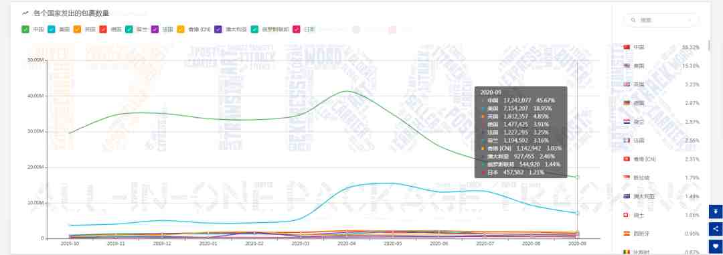Image resolution: width=723 pixels, height=255 pixels.
Task: Disable the 俄罗斯联邦 legend checkbox
Action: [254, 29]
